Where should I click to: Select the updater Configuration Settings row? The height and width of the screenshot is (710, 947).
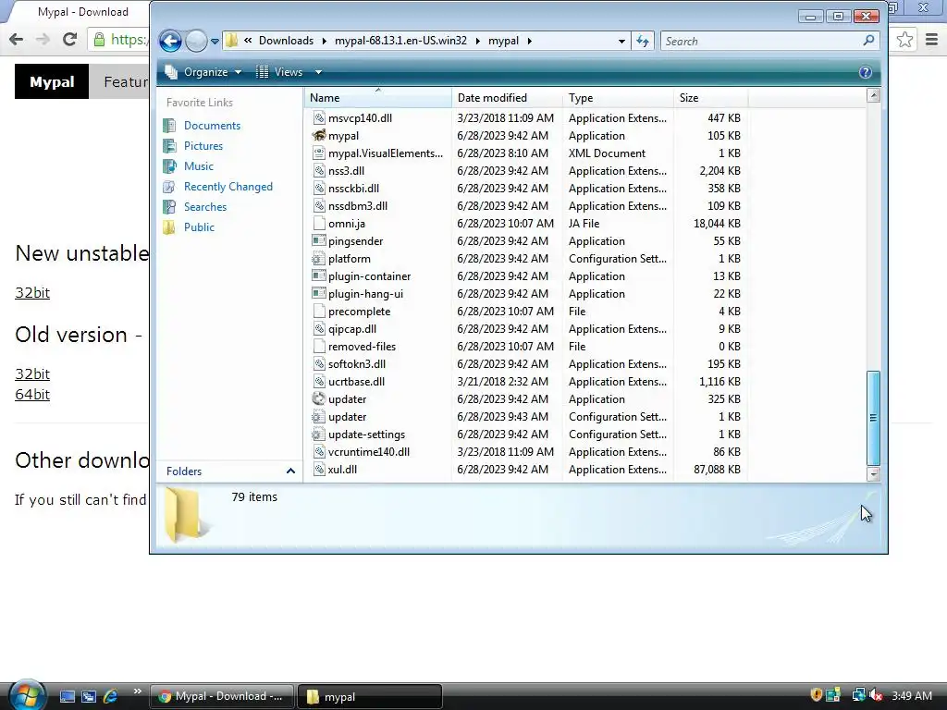click(x=526, y=417)
